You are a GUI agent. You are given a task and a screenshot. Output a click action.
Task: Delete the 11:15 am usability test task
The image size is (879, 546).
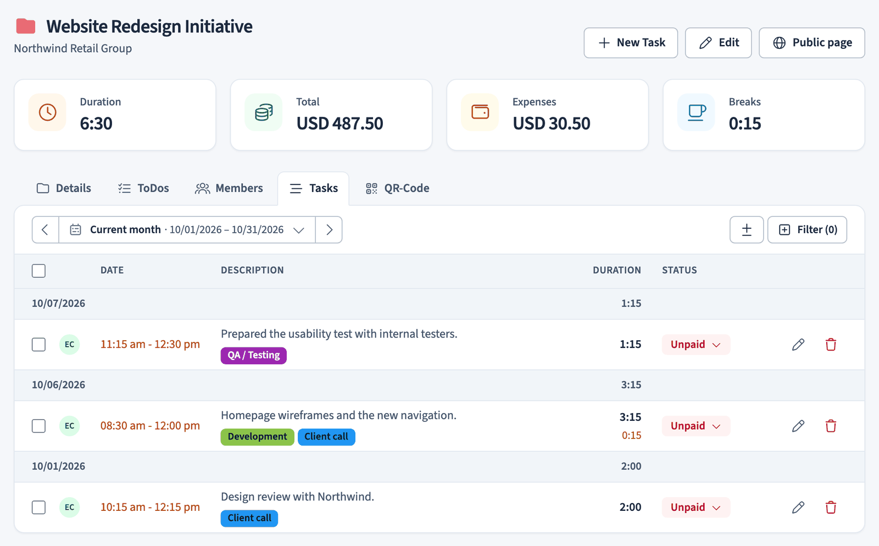point(831,345)
